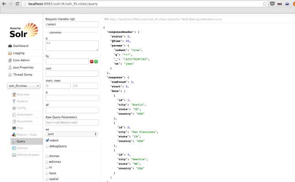Click the Overview house icon

click(14, 94)
